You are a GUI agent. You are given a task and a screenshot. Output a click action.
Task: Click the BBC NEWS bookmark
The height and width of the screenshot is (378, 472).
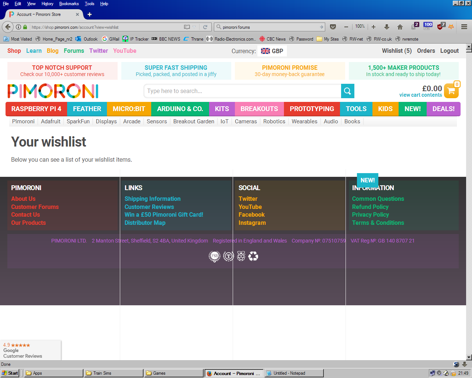(166, 39)
